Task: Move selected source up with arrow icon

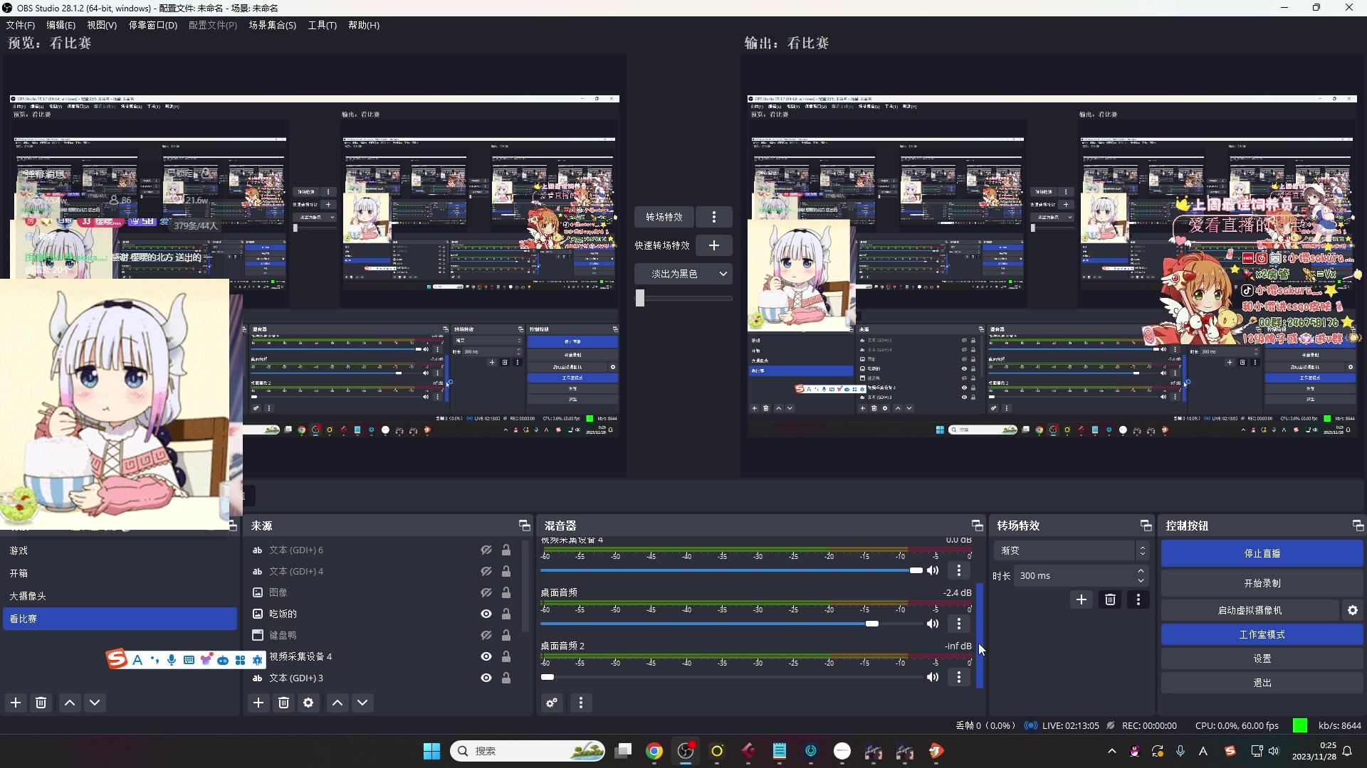Action: click(337, 703)
